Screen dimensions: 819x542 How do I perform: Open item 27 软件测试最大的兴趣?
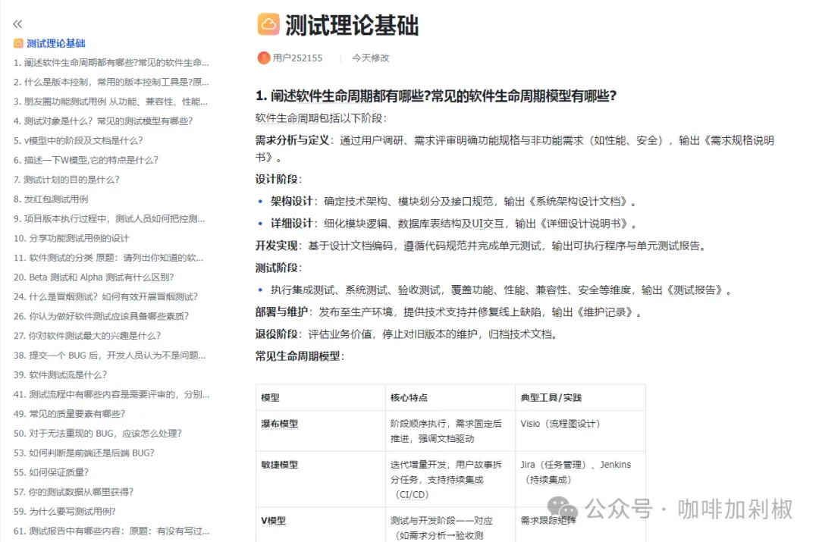87,336
